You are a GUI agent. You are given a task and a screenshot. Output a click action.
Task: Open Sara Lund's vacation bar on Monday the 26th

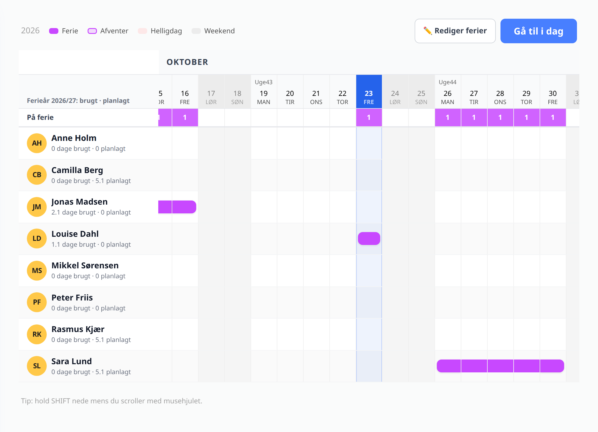449,366
